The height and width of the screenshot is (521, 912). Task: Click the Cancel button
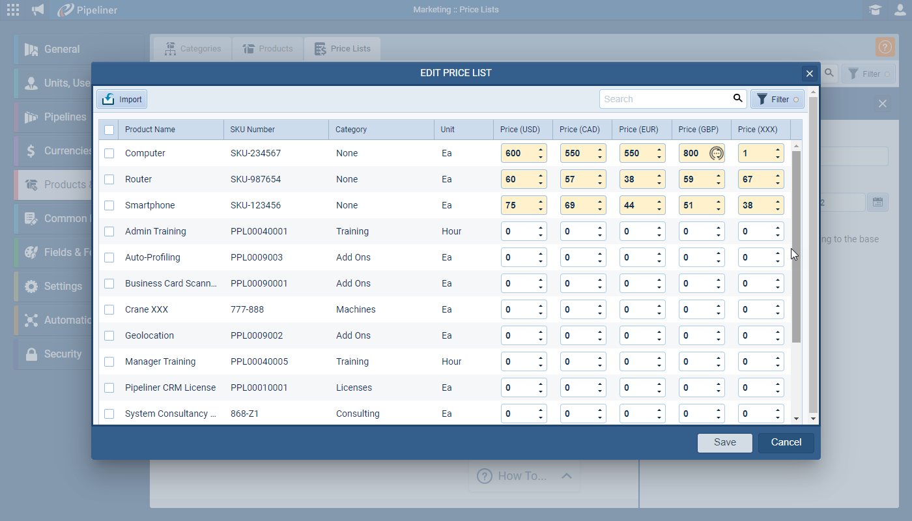click(786, 442)
